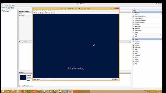This screenshot has width=166, height=93.
Task: Open Help menu in Virtual Machine Connection
Action: (54, 11)
